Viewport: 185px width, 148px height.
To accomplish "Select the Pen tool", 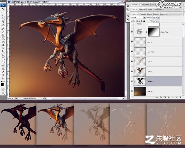I will pos(3,55).
